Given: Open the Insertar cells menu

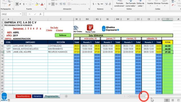Looking at the screenshot, I should click(x=150, y=3).
